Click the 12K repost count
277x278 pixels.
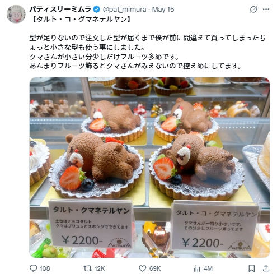(100, 268)
